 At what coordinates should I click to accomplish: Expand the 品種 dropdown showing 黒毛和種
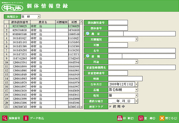tap(136, 90)
